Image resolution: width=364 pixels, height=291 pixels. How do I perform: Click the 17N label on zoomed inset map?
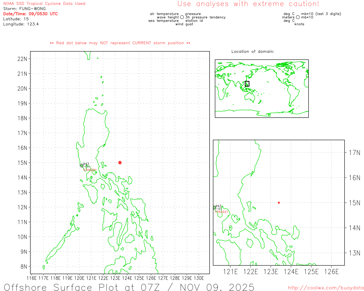pos(354,153)
